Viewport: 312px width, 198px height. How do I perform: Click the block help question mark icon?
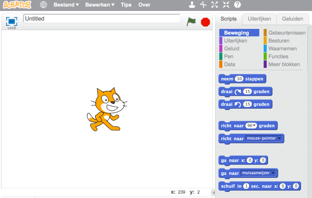pyautogui.click(x=238, y=5)
